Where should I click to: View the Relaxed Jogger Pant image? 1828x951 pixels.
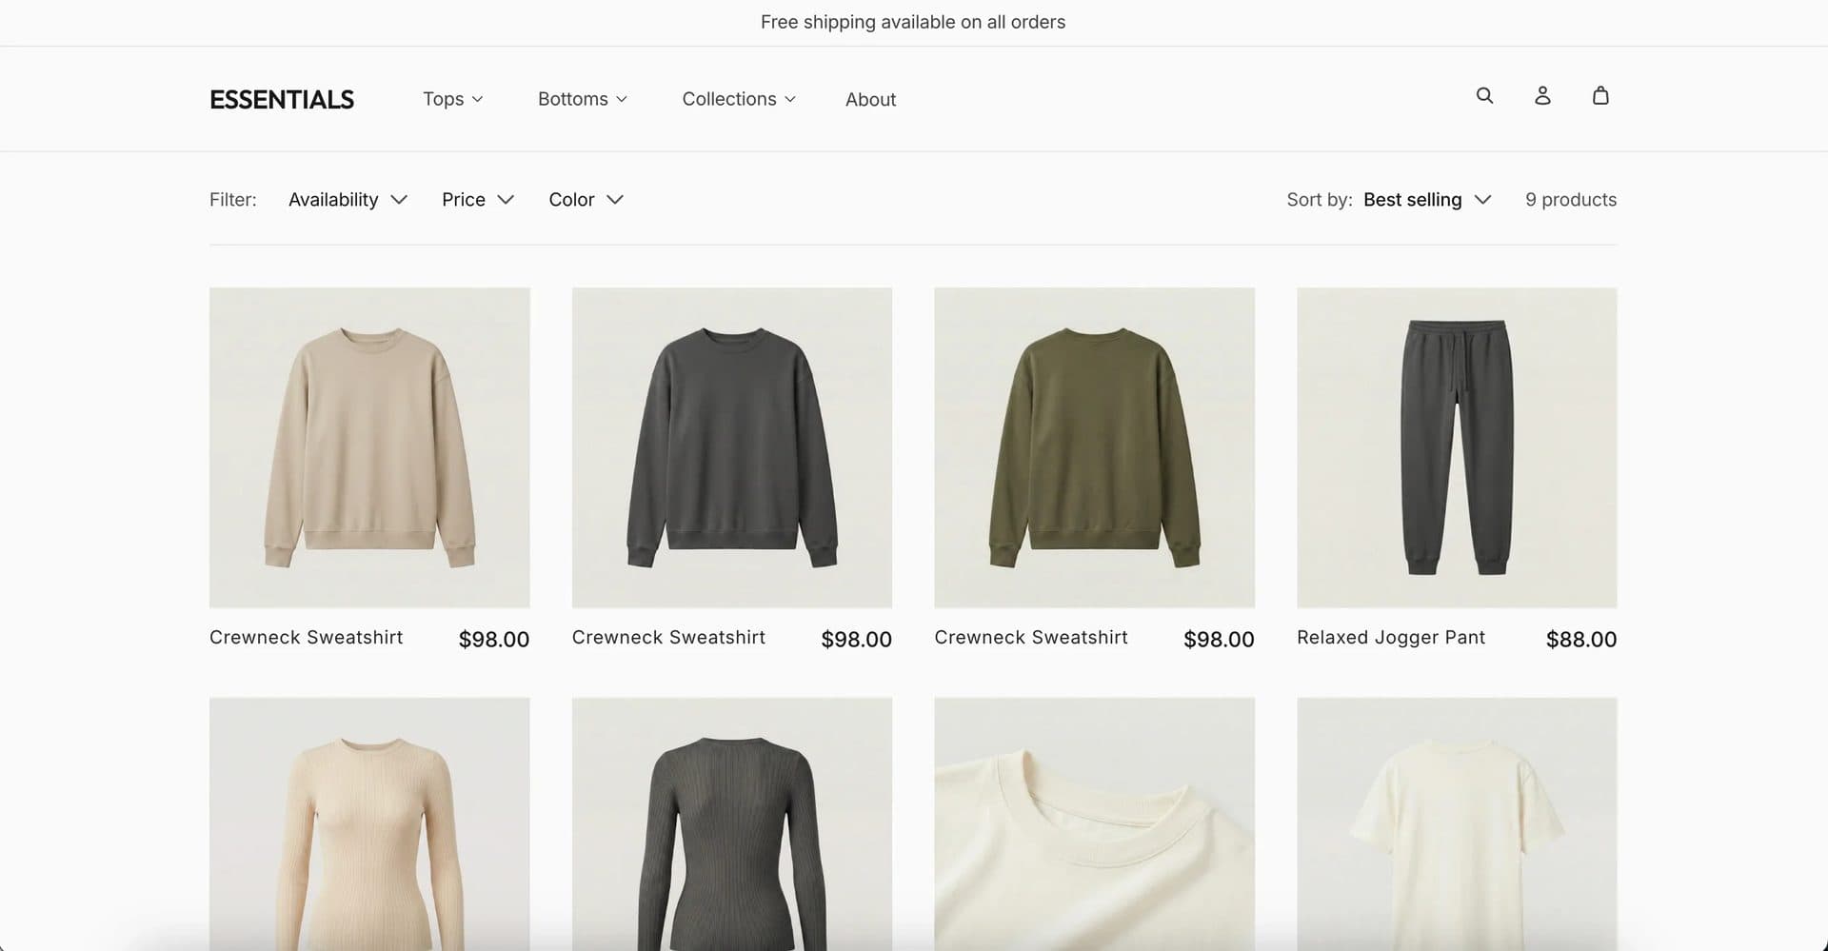coord(1457,447)
